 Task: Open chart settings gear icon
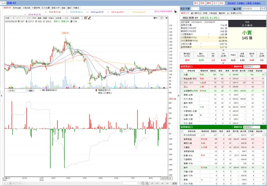coord(86,18)
